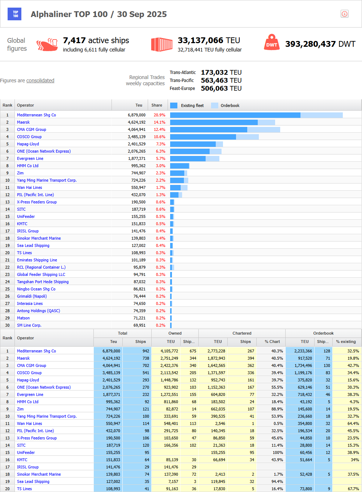Open Mediterranean Shg Co in chart list
The height and width of the screenshot is (492, 362).
36,115
